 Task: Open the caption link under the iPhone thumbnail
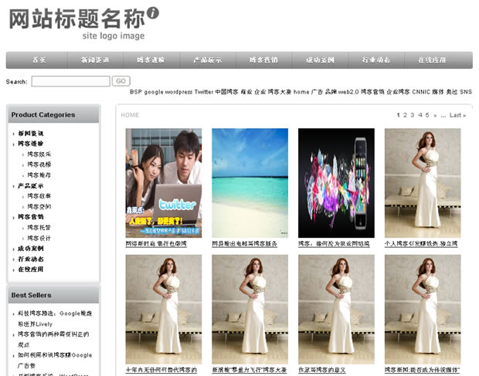pyautogui.click(x=334, y=244)
